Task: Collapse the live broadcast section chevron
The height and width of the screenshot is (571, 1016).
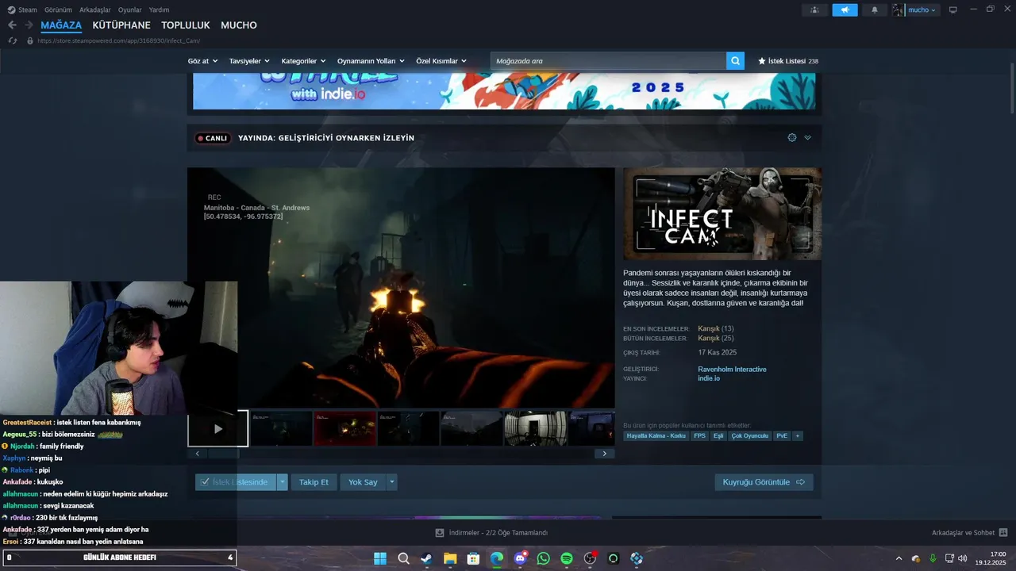Action: pyautogui.click(x=808, y=137)
